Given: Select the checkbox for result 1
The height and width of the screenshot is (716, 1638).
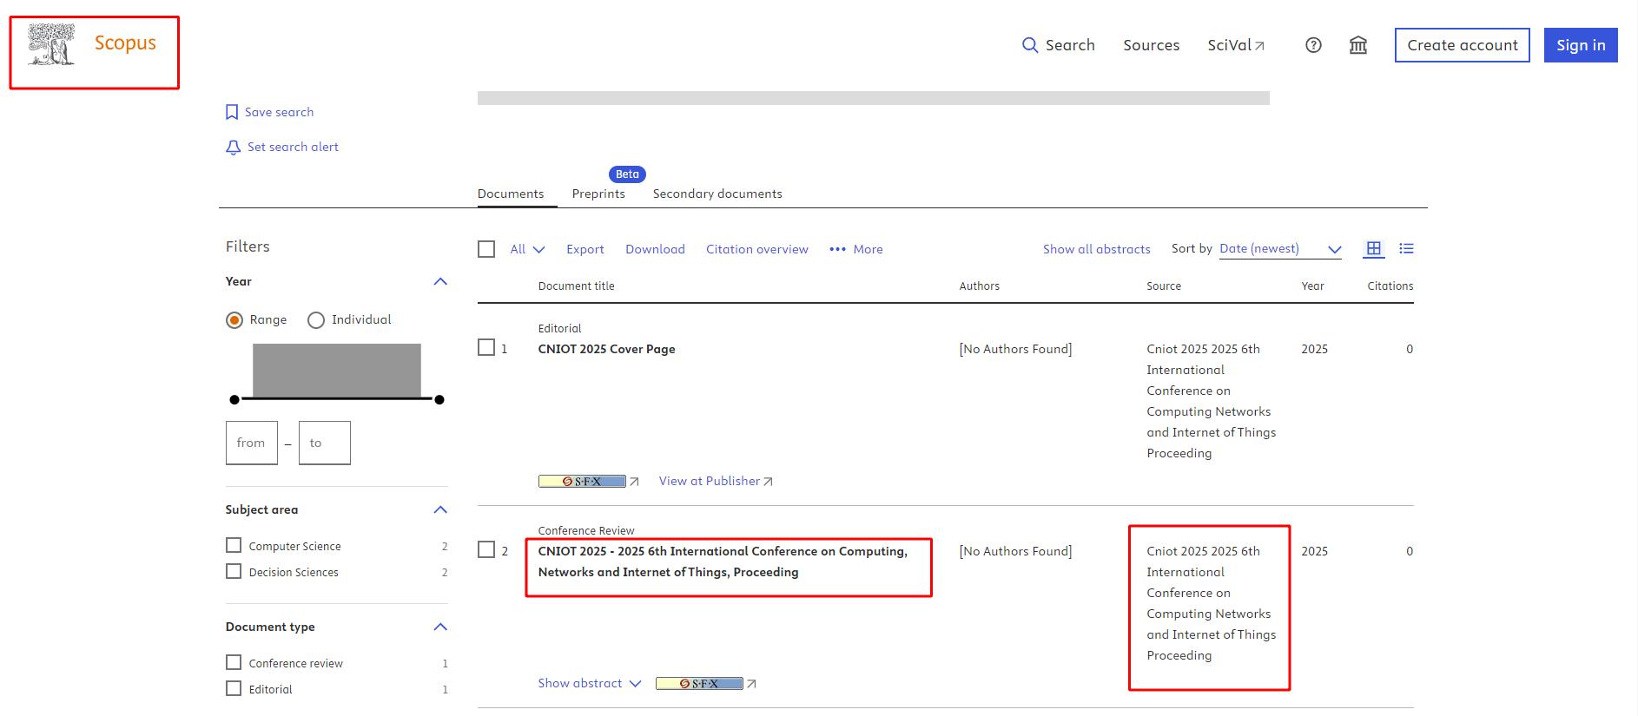Looking at the screenshot, I should tap(486, 348).
